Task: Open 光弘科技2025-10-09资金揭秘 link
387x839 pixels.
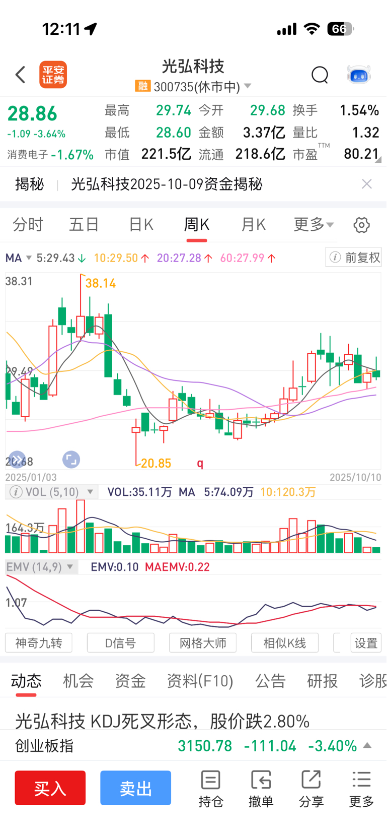Action: pyautogui.click(x=167, y=184)
